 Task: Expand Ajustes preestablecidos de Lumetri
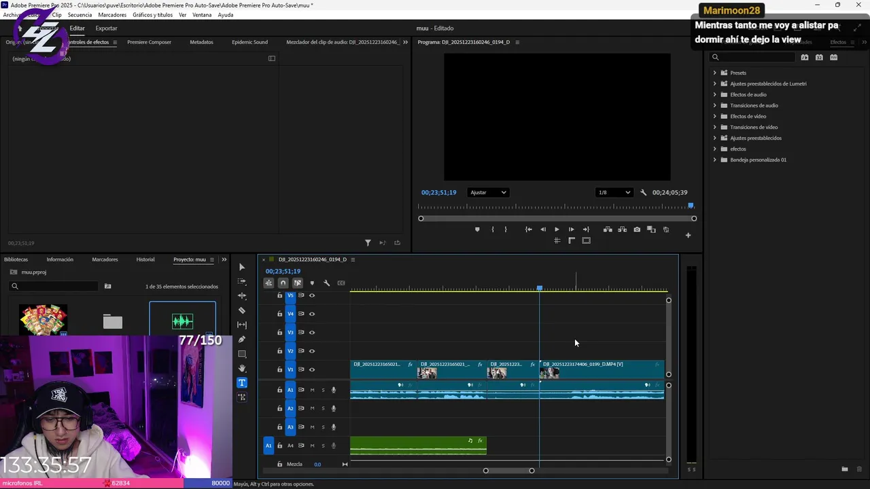[x=714, y=84]
